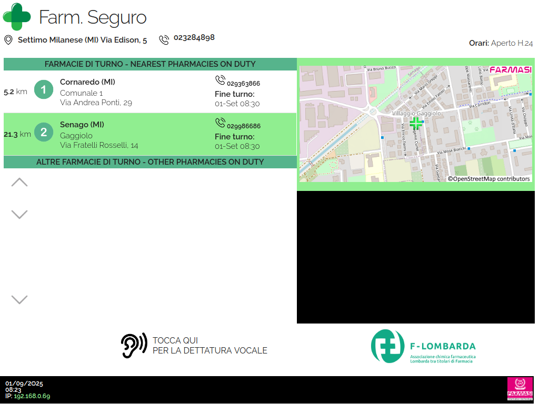
Task: Select the number 2 badge for Senago
Action: 44,133
